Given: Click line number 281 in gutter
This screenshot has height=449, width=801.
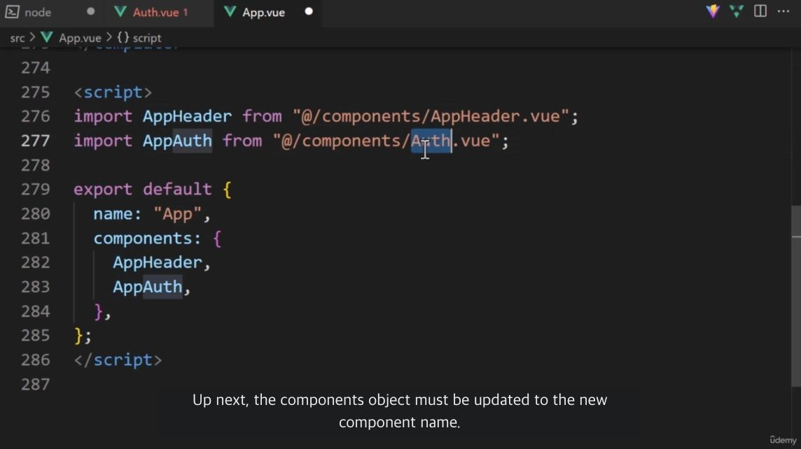Looking at the screenshot, I should pos(35,238).
